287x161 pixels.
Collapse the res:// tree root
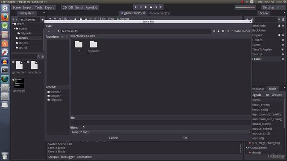(13, 24)
